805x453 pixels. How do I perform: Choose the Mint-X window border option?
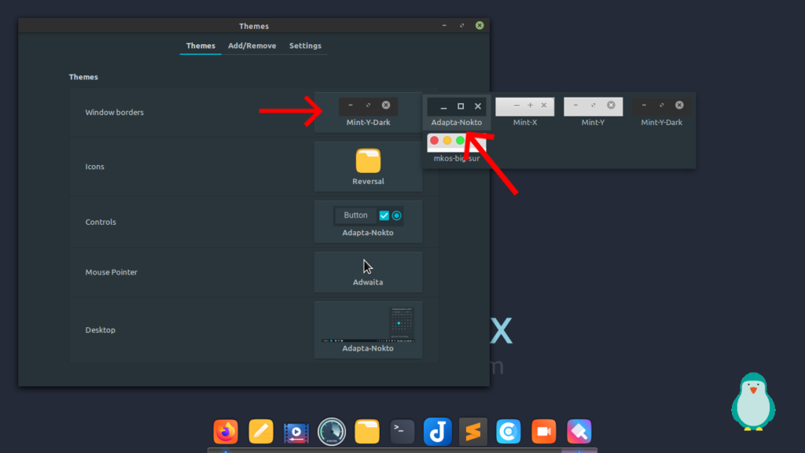coord(524,112)
